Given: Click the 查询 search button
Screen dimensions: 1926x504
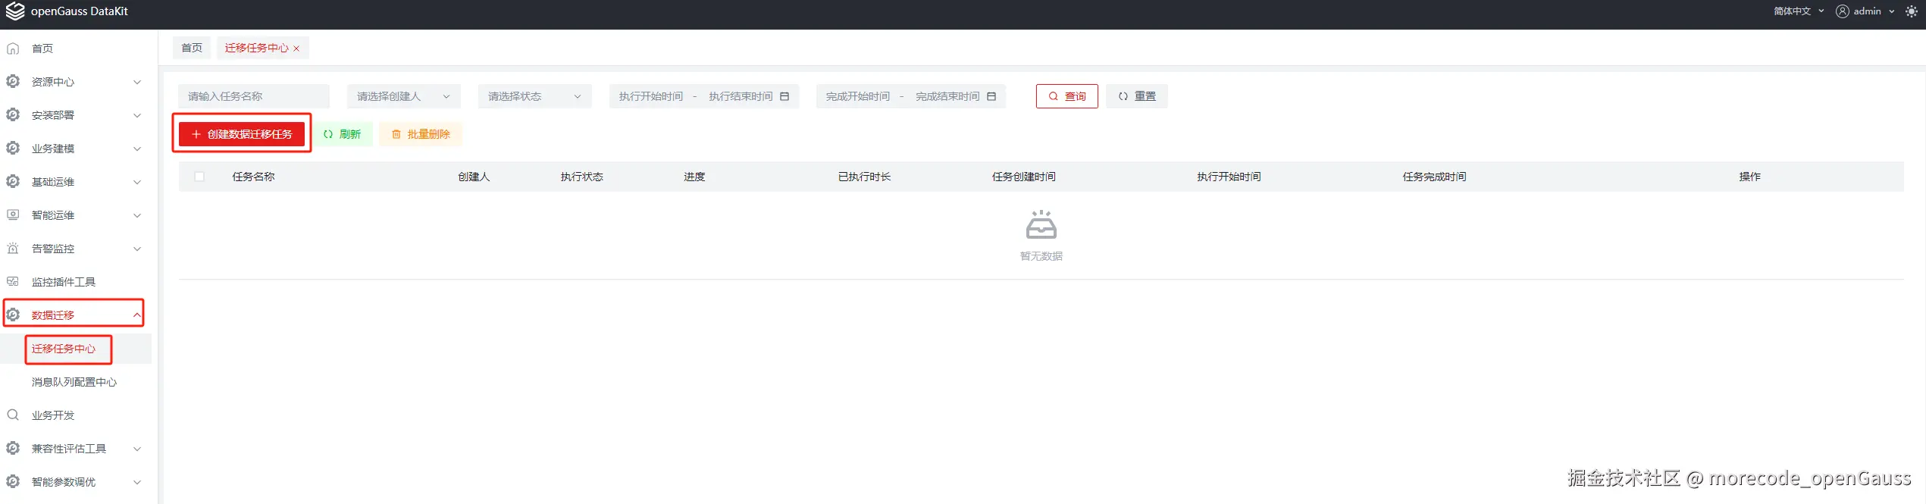Looking at the screenshot, I should pos(1067,96).
